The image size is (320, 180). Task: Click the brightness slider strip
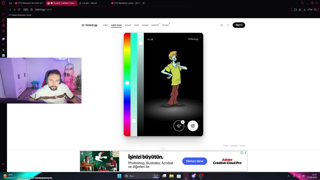coord(140,84)
